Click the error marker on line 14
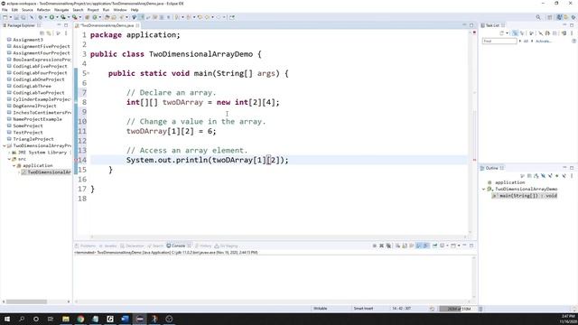This screenshot has height=325, width=578. (x=76, y=161)
